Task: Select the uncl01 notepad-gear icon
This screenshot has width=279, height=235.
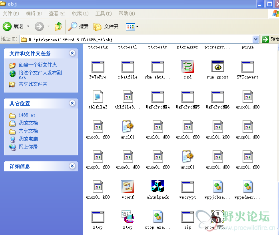Action: pyautogui.click(x=128, y=127)
